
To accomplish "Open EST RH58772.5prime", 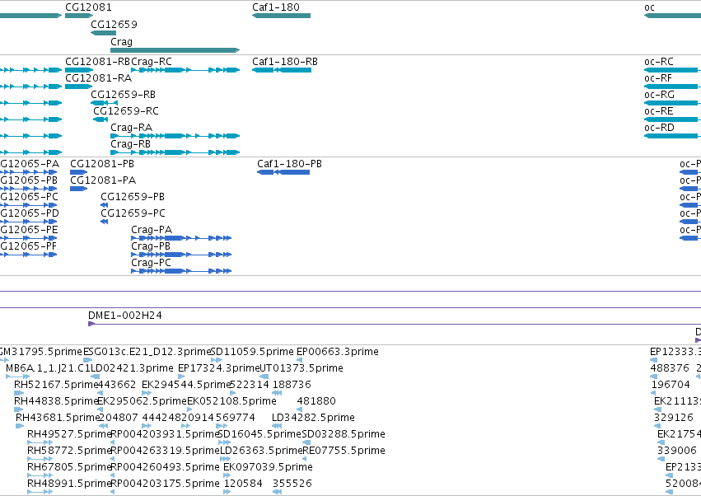I will click(x=40, y=459).
